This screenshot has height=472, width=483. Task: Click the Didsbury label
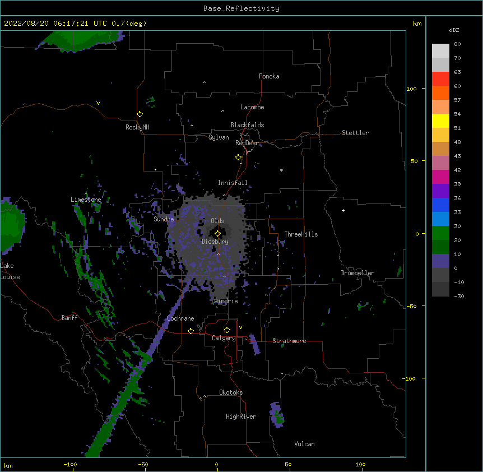point(215,242)
